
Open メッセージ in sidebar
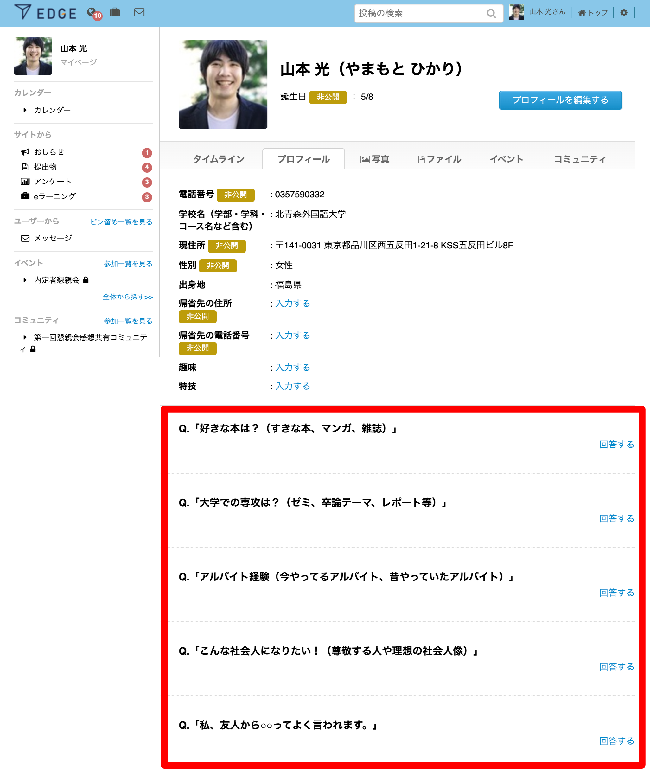(x=53, y=238)
